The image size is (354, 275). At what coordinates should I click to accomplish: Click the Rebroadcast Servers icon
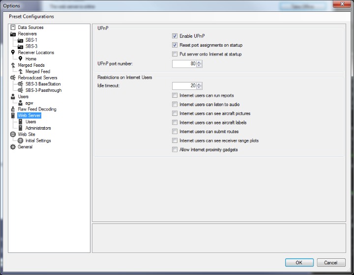[x=13, y=78]
